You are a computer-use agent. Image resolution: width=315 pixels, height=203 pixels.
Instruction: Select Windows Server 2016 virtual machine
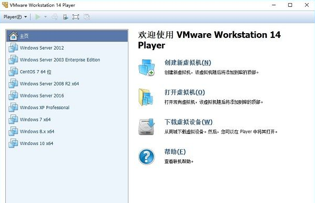tap(67, 95)
